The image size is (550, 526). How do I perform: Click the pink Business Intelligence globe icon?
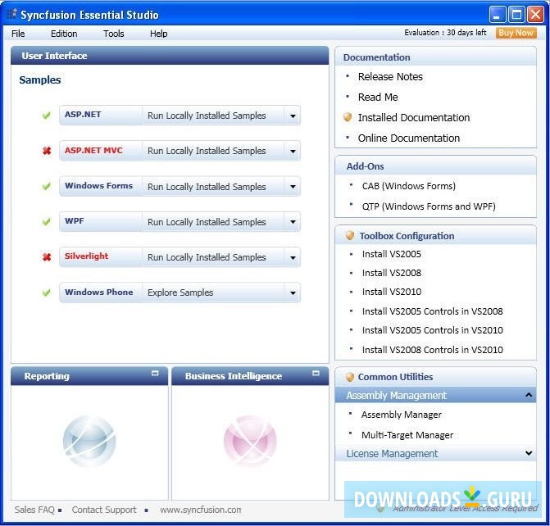[250, 441]
